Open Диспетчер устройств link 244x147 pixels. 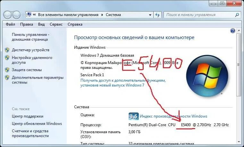[30, 50]
